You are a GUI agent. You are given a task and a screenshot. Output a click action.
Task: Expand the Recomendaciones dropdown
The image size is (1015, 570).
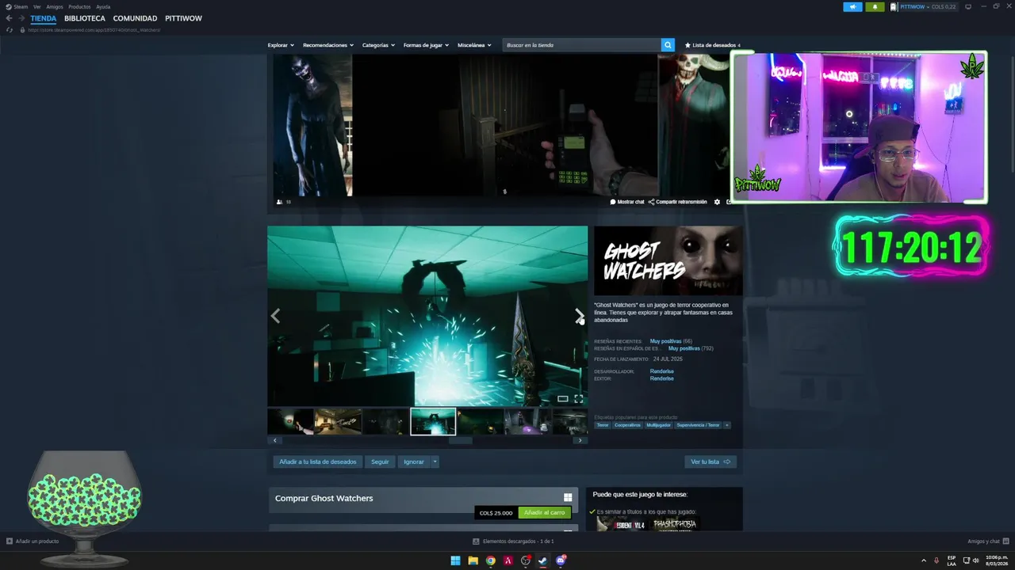tap(328, 45)
